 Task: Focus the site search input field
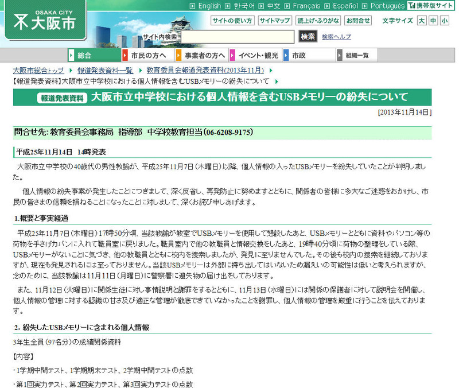tap(238, 37)
